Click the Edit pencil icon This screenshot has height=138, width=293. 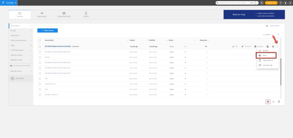pos(233,47)
